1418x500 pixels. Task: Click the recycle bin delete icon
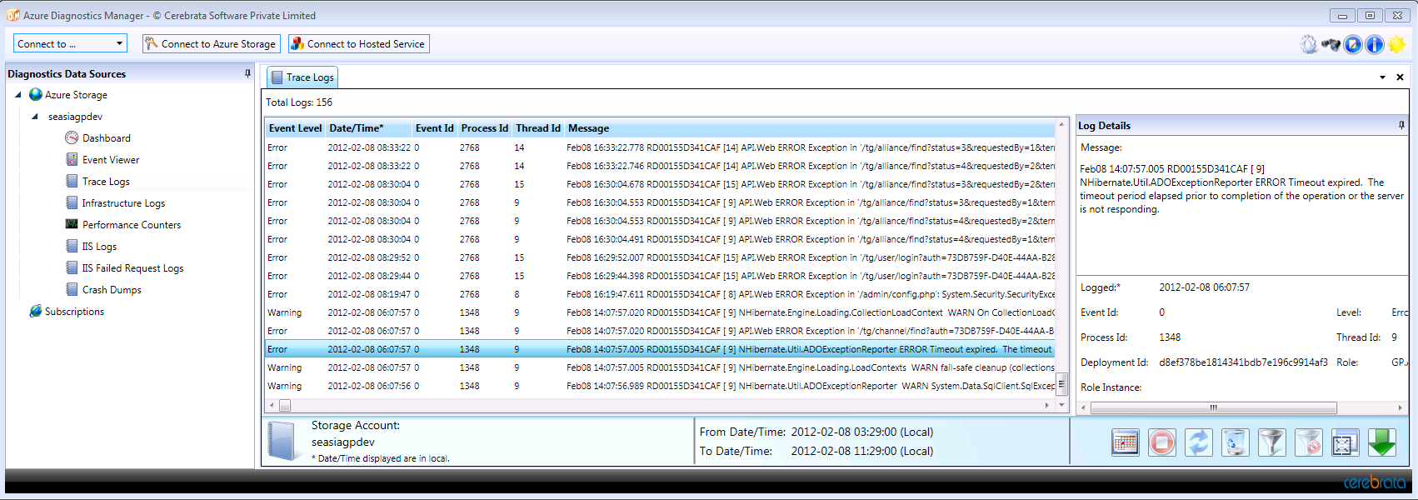click(1235, 442)
